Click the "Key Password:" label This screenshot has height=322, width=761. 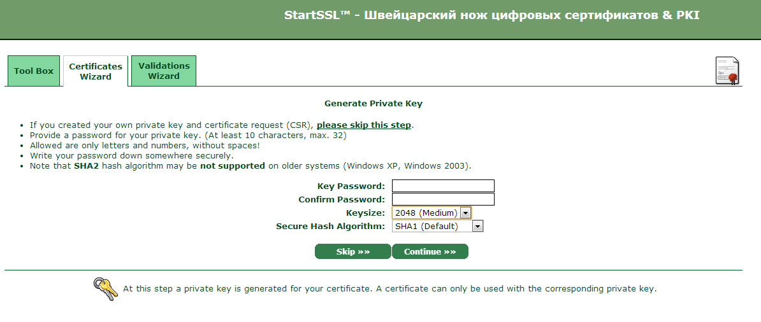[x=351, y=186]
